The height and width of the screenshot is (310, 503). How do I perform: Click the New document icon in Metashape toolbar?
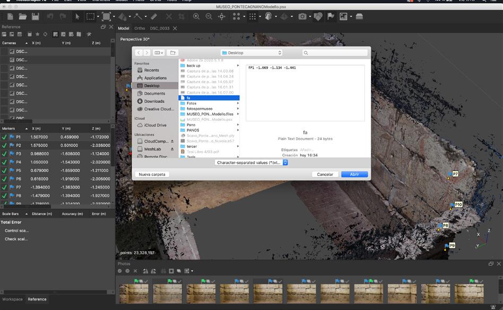pos(10,16)
